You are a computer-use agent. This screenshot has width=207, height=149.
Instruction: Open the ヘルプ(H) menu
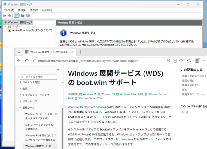point(47,10)
